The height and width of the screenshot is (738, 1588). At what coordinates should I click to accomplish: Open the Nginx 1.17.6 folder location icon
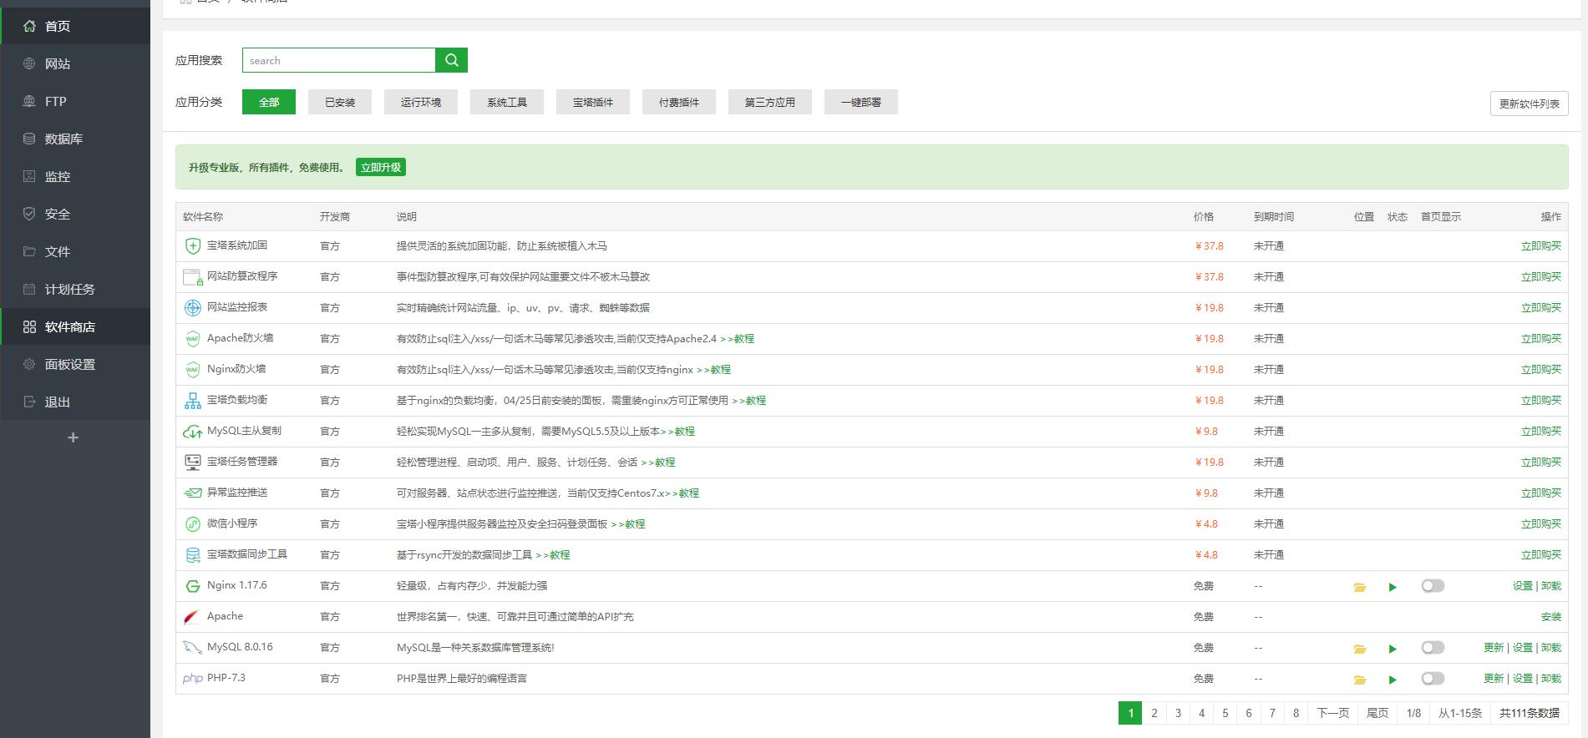[1360, 587]
